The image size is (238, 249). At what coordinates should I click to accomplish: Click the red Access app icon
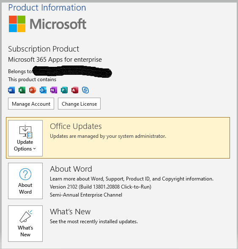click(x=75, y=90)
